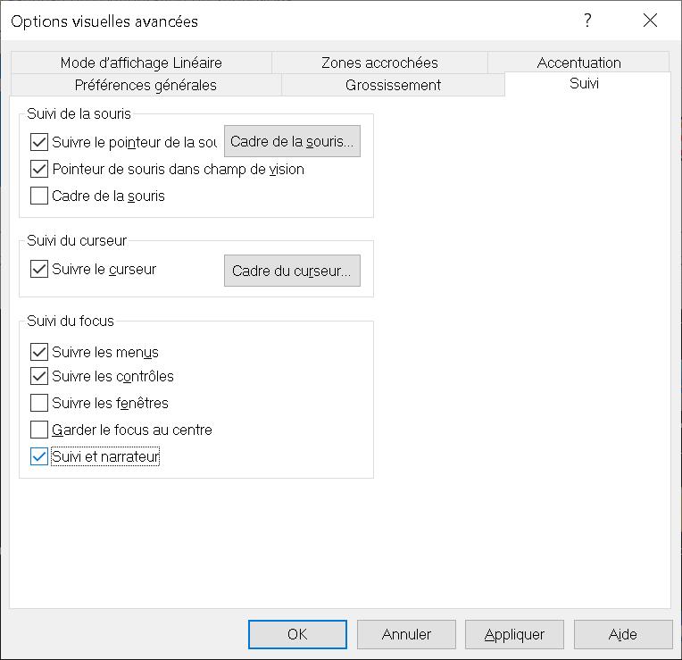Open the Cadre de la souris... button

point(292,141)
